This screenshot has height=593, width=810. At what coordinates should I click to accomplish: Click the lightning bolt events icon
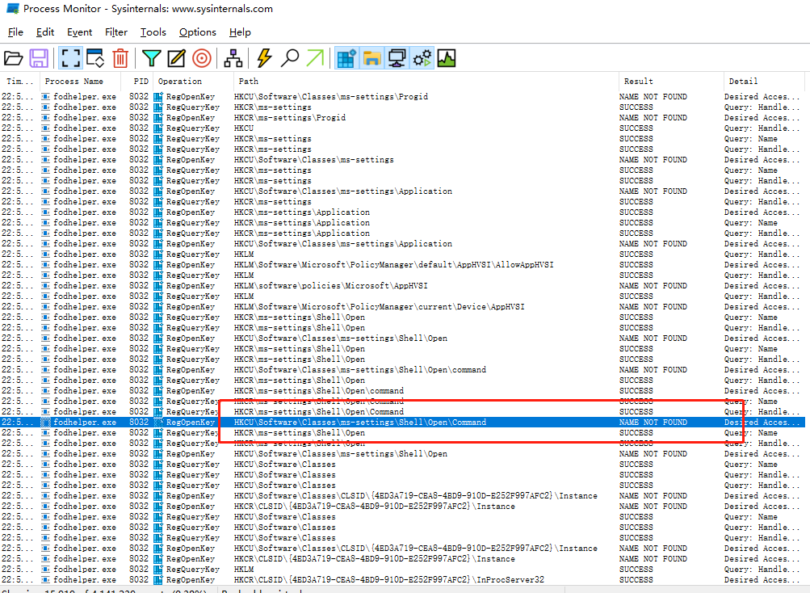point(265,58)
